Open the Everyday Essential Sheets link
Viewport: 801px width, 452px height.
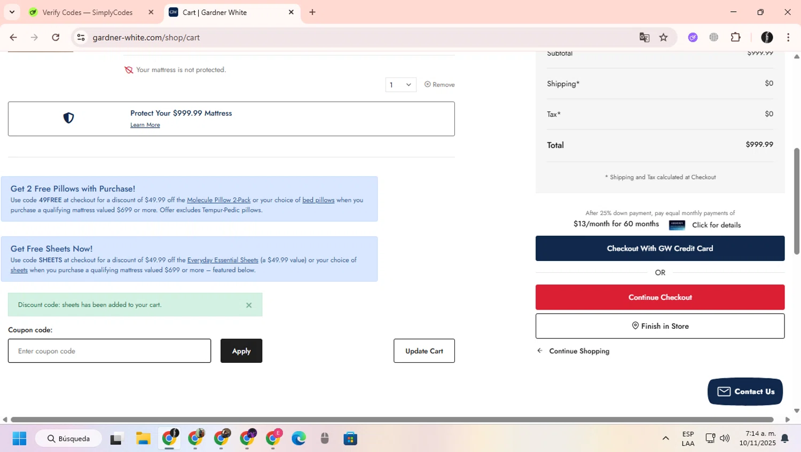(223, 260)
